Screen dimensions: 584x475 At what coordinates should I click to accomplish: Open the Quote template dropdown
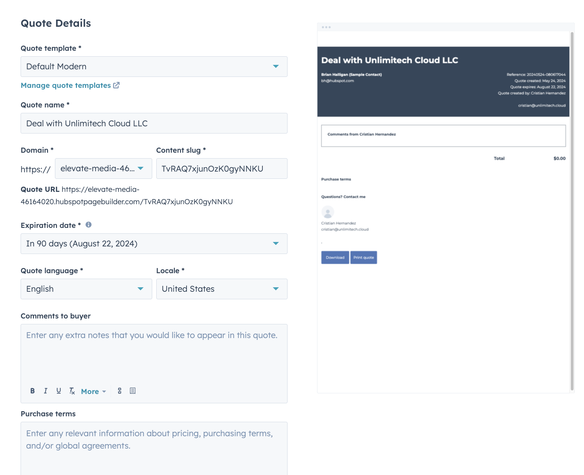(x=154, y=67)
